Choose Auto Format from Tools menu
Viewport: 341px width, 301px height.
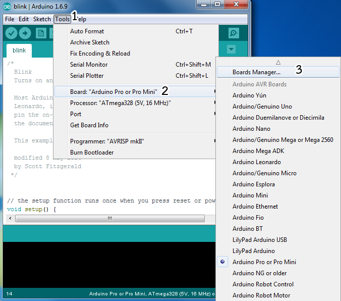point(136,31)
